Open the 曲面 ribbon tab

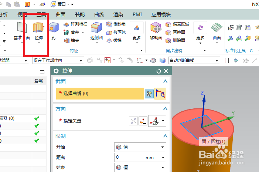(61, 14)
